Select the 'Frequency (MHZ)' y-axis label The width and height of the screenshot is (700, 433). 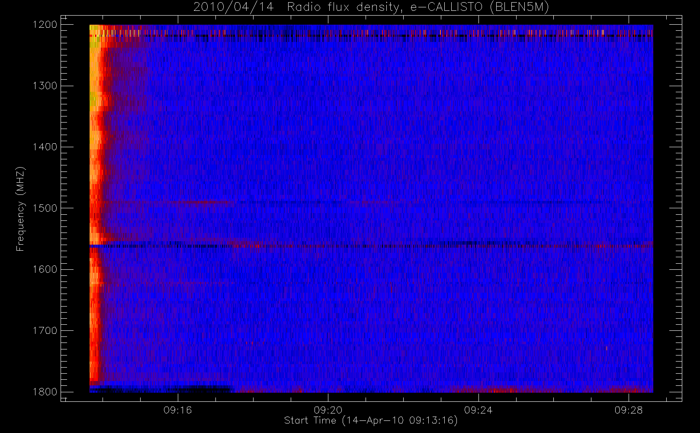tap(20, 209)
